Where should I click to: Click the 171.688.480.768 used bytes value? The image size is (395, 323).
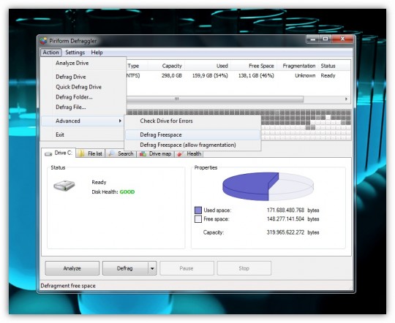coord(285,210)
